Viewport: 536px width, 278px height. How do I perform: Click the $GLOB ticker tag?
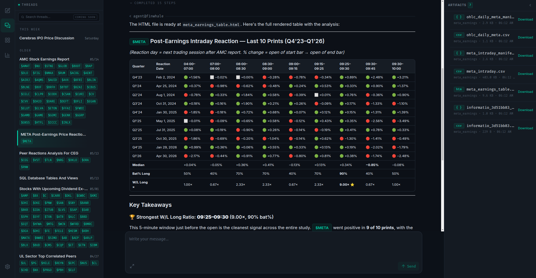[x=62, y=66]
